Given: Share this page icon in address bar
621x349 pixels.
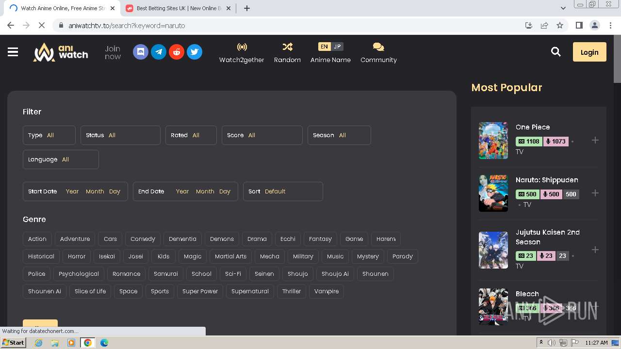Looking at the screenshot, I should 544,25.
